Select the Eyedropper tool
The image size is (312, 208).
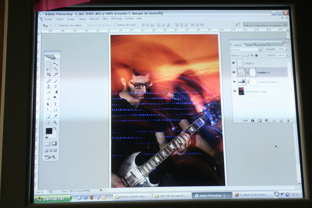55,116
